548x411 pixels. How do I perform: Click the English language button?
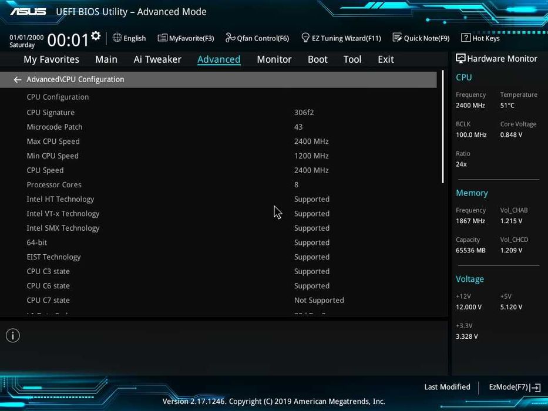click(135, 38)
